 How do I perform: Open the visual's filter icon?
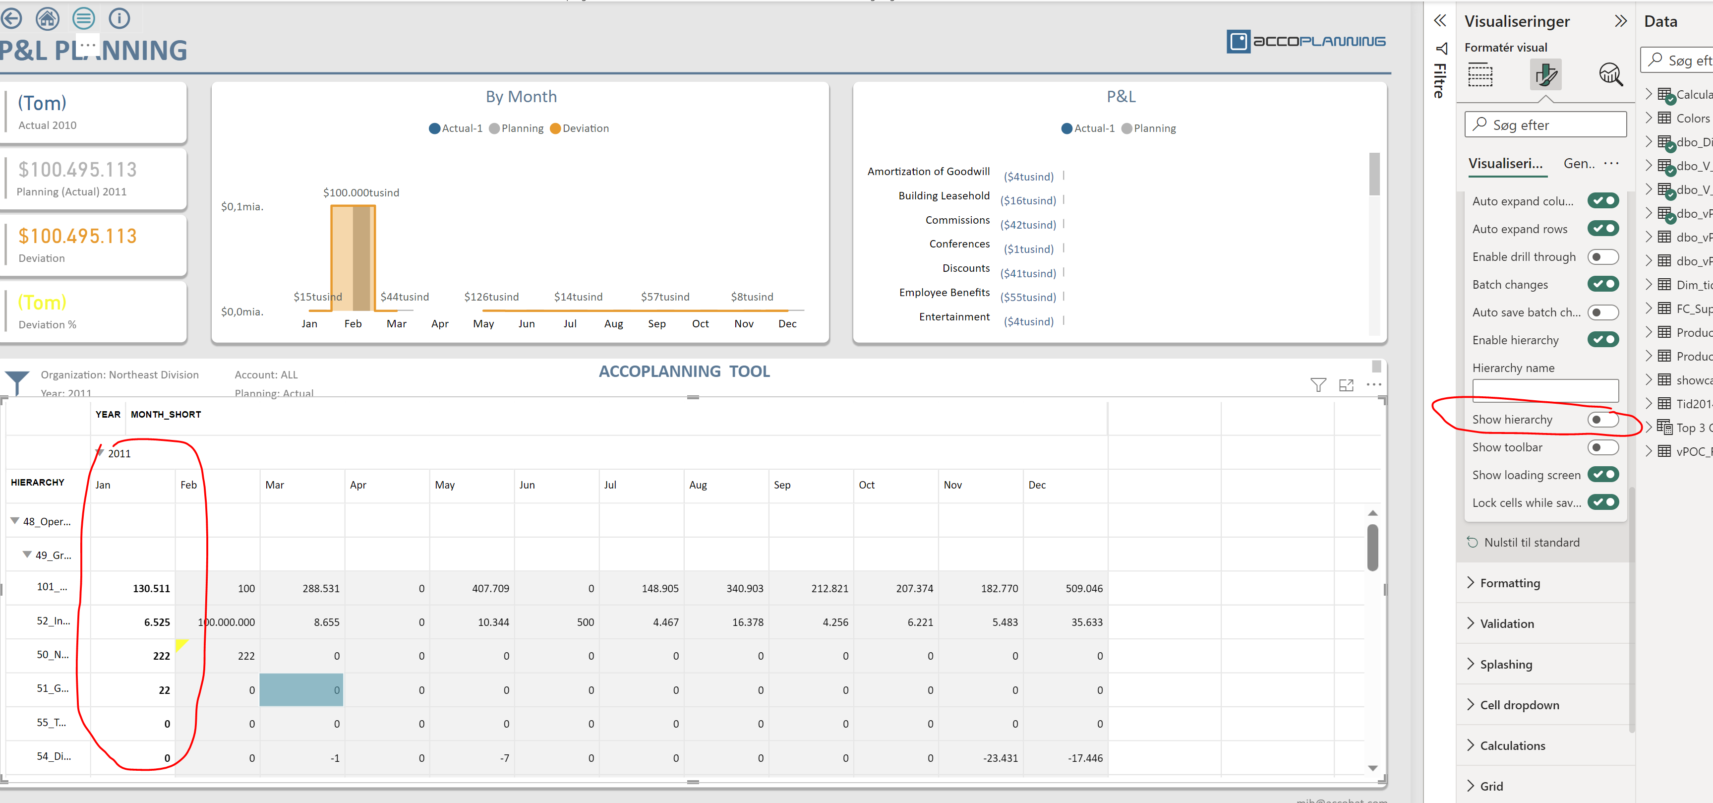(x=1318, y=384)
